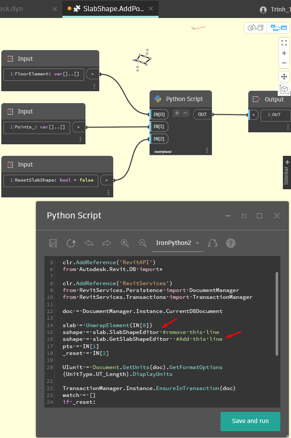Expand the Sidebar panel
This screenshot has width=291, height=438.
click(287, 173)
